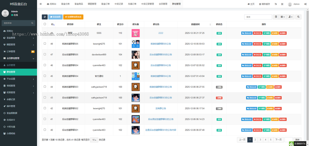Image resolution: width=309 pixels, height=146 pixels.
Task: Check the select-all checkbox in table header
Action: [45, 24]
